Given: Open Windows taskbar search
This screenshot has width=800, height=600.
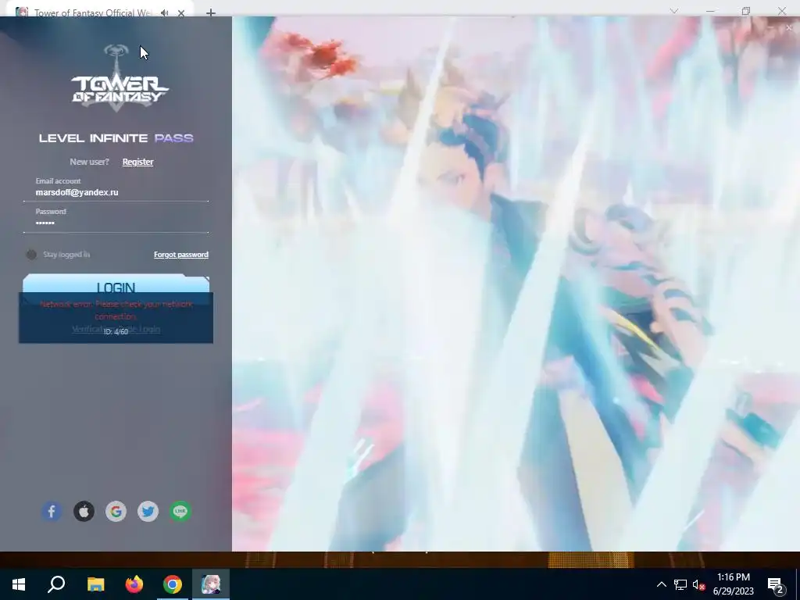Looking at the screenshot, I should pyautogui.click(x=56, y=584).
